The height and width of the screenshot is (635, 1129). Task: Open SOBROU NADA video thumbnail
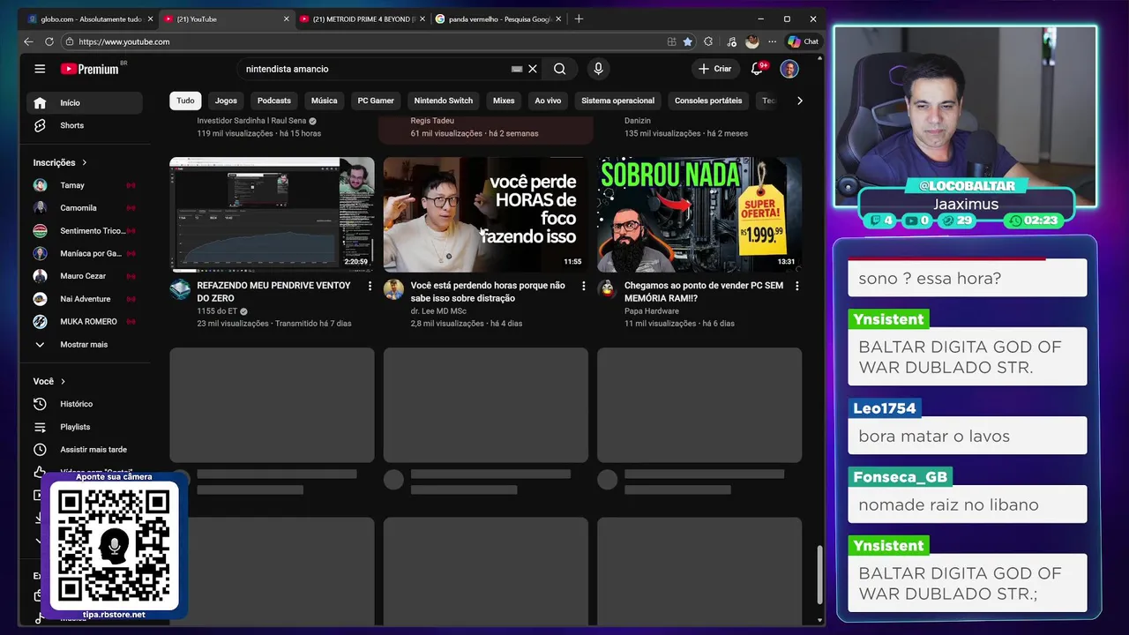[x=699, y=214]
